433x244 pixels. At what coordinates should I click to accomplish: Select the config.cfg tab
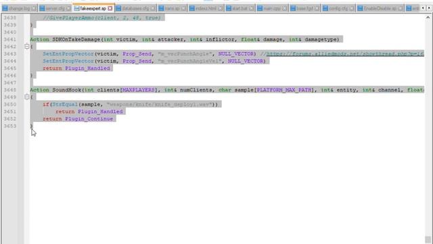point(338,8)
